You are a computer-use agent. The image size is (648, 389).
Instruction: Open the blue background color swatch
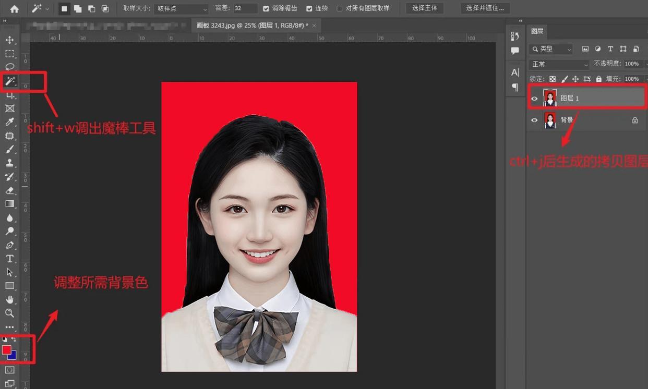click(x=13, y=356)
